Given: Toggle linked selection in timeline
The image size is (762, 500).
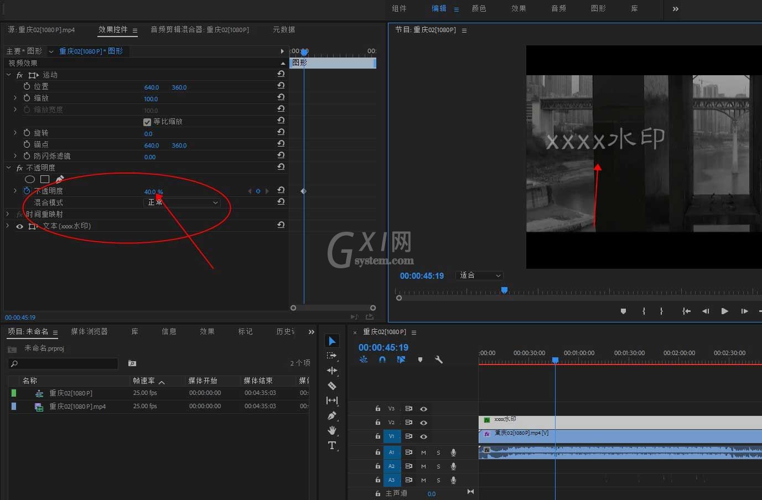Looking at the screenshot, I should (x=401, y=360).
